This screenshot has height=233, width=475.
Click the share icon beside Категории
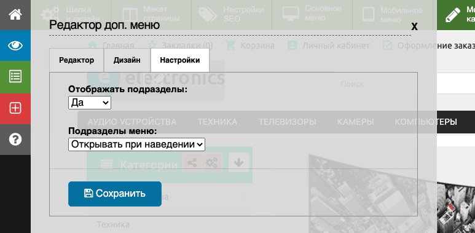point(192,163)
